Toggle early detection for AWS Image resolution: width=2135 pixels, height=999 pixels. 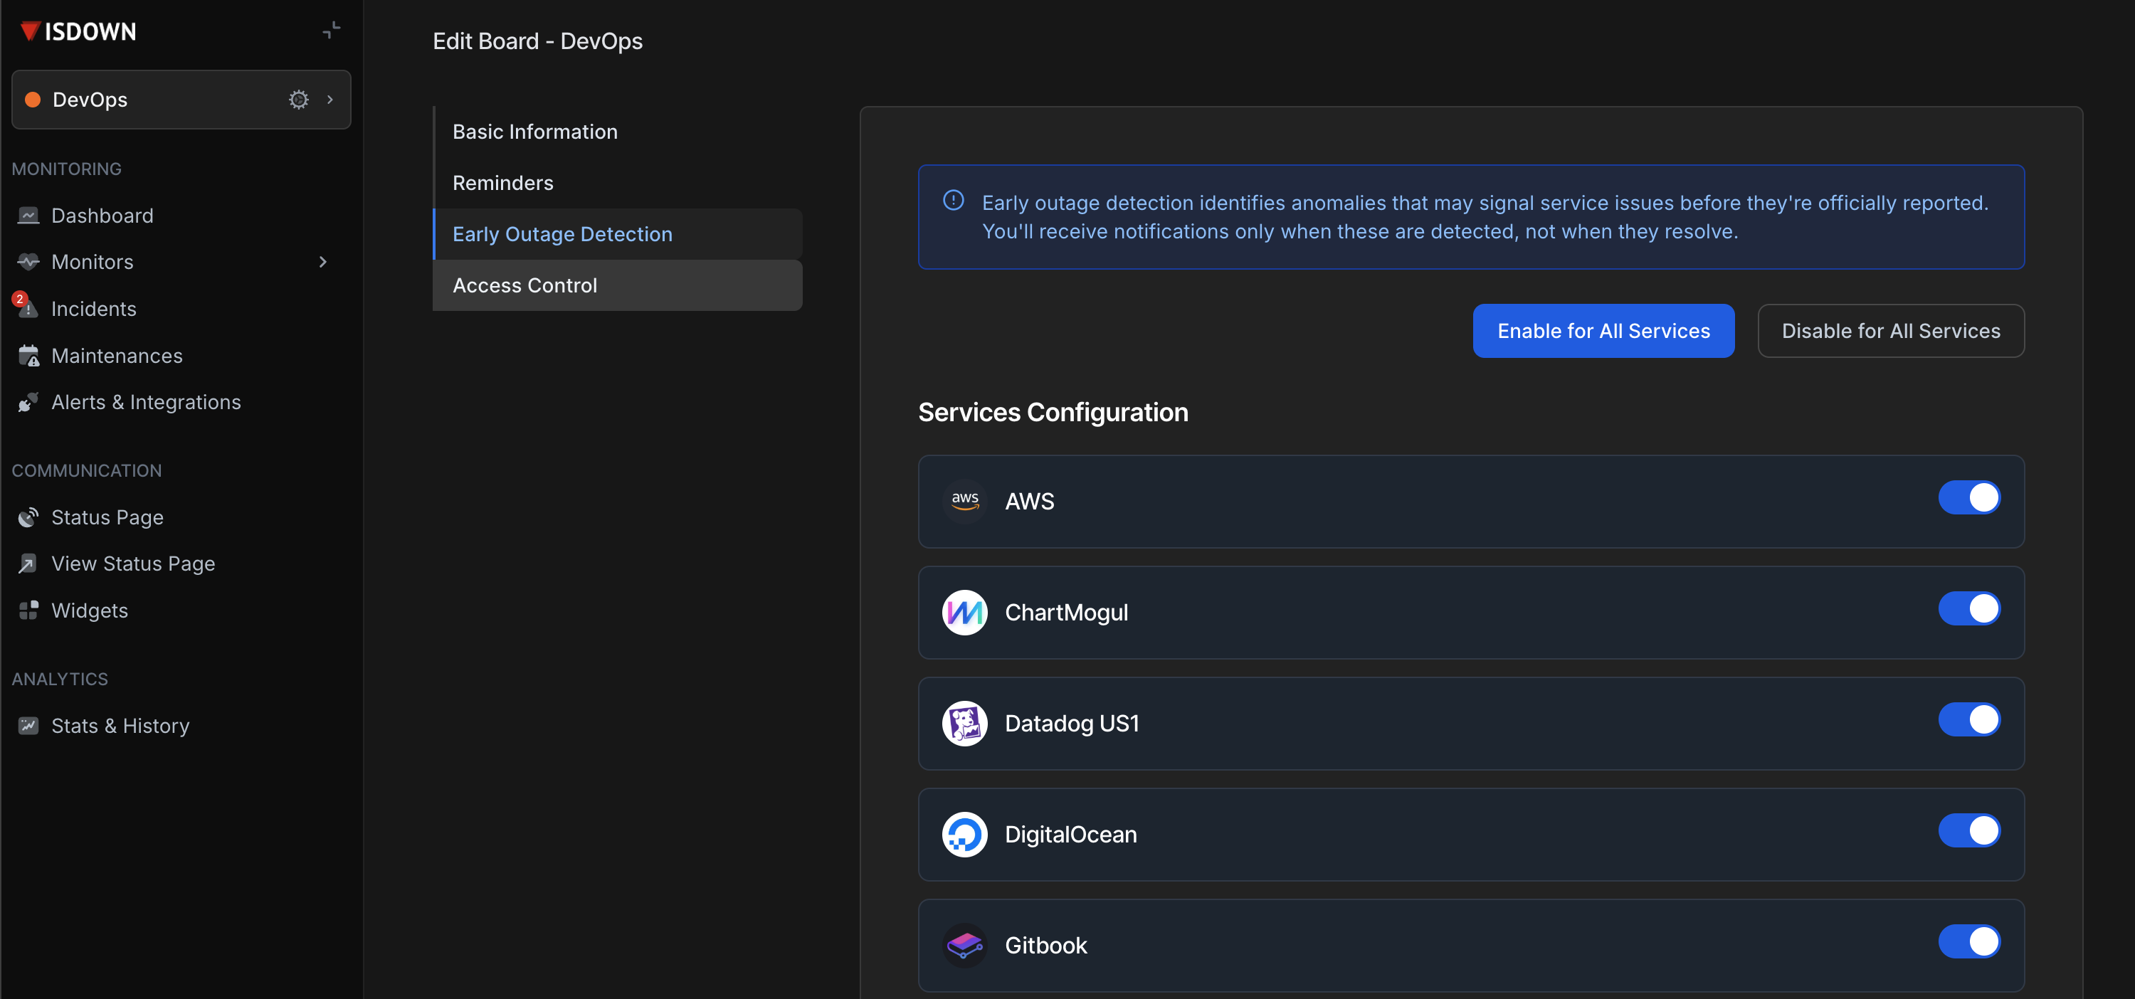coord(1968,498)
